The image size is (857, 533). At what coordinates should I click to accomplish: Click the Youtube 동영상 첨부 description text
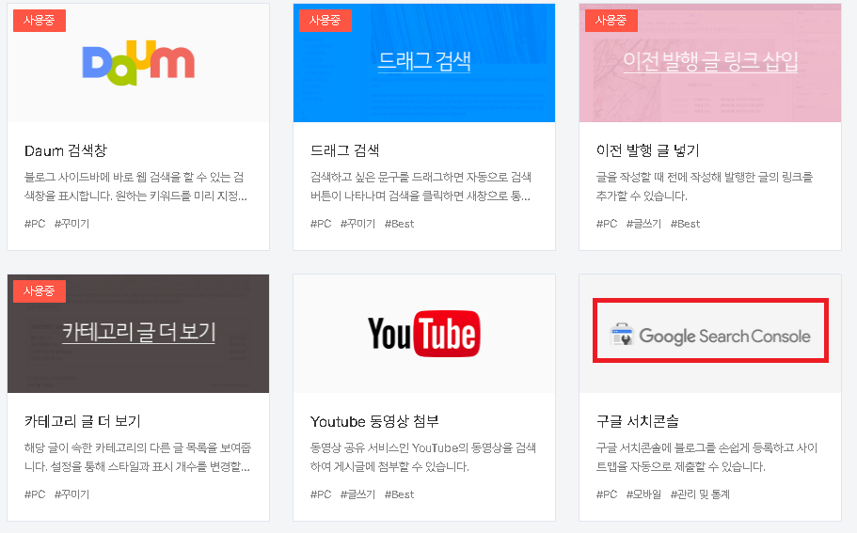point(423,457)
